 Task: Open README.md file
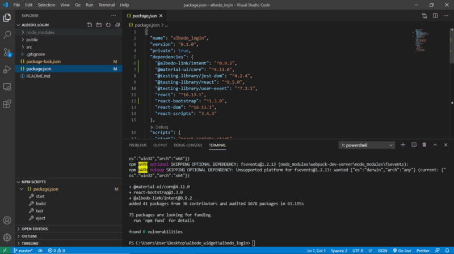tap(69, 76)
